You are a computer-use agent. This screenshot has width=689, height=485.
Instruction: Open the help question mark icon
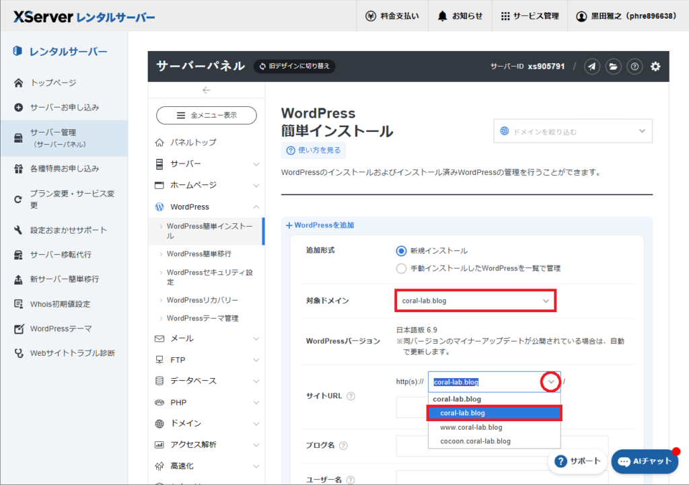point(634,67)
